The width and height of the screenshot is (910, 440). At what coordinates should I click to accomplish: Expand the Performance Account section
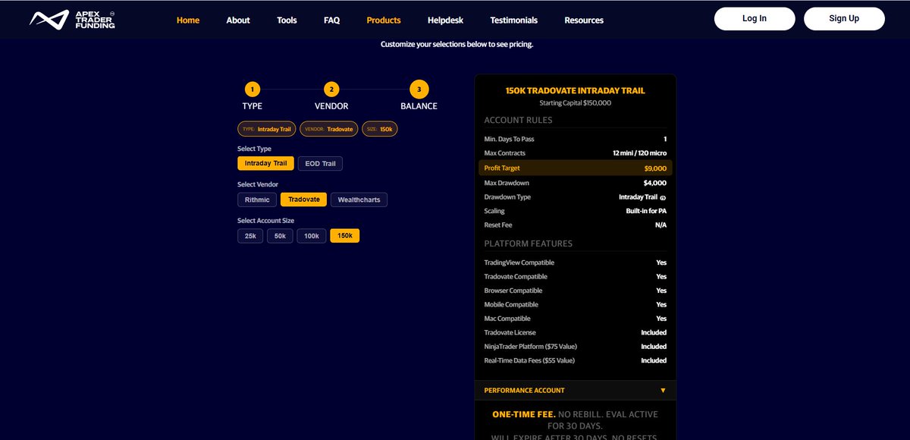click(x=575, y=390)
